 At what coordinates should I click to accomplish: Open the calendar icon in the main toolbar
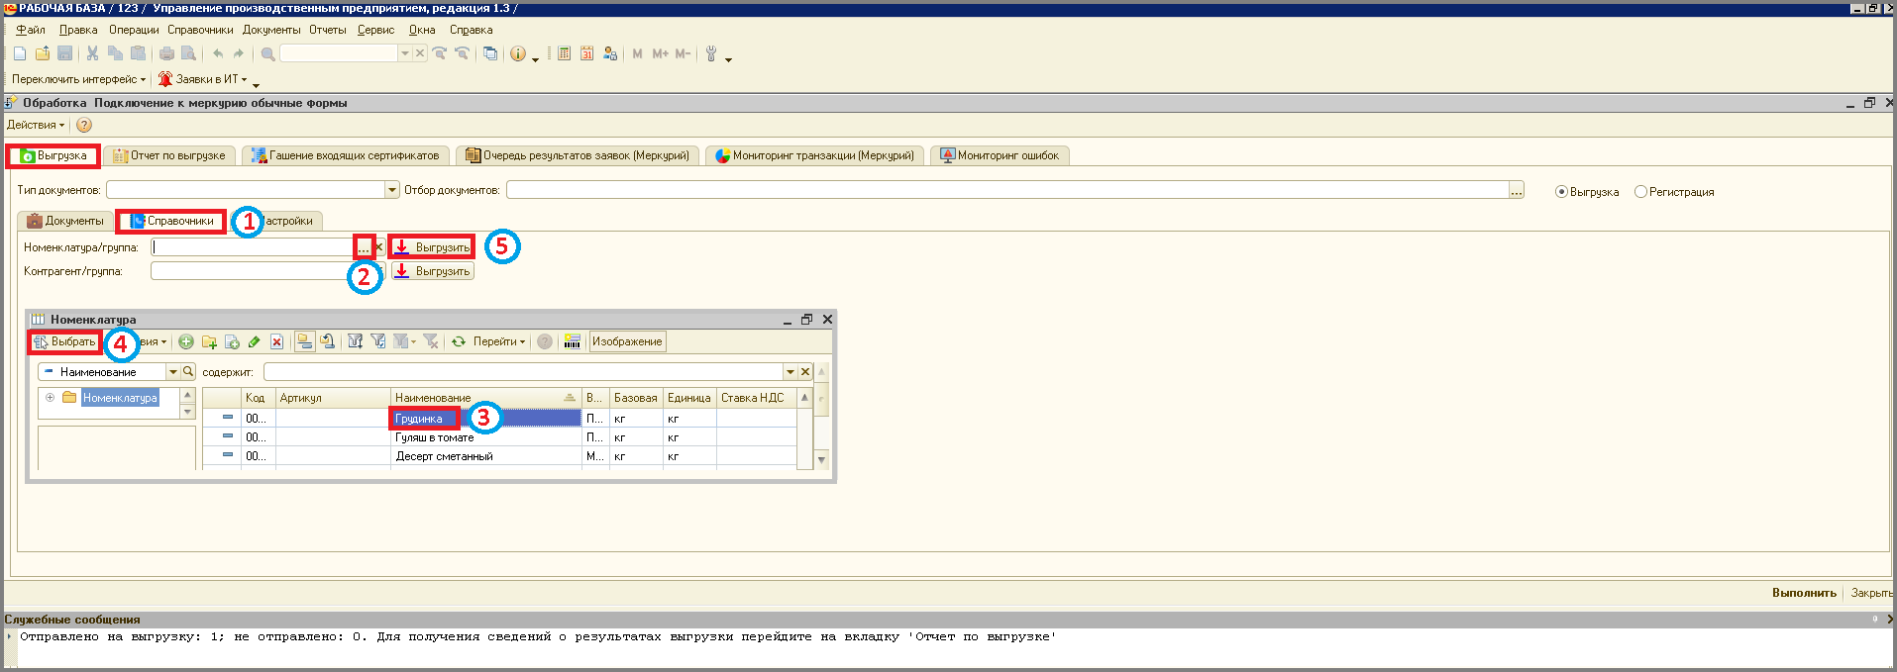[x=586, y=53]
